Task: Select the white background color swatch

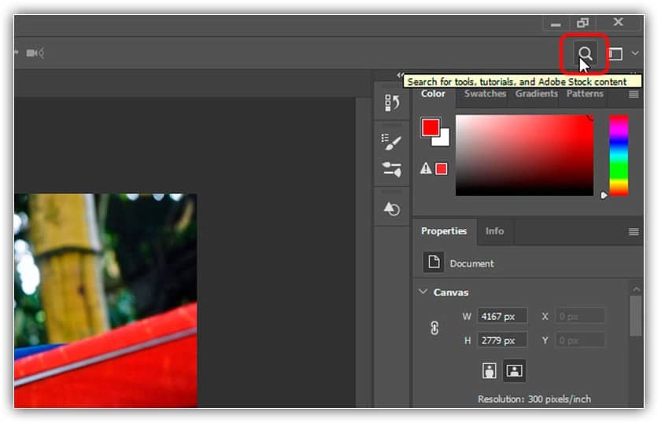Action: tap(445, 140)
